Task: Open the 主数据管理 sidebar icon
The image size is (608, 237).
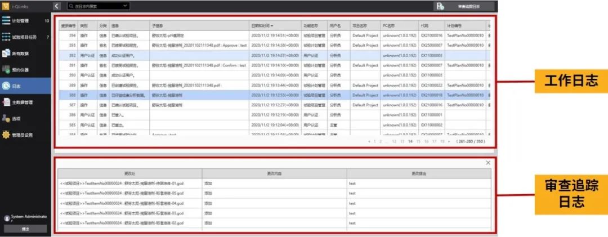Action: [x=6, y=102]
